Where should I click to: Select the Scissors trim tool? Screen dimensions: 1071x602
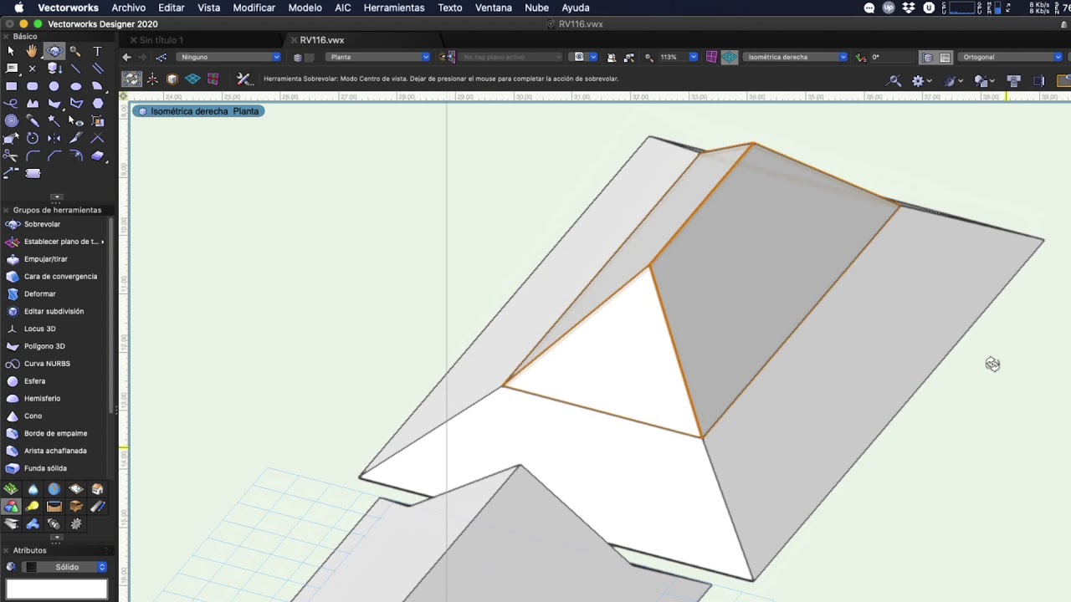click(11, 156)
